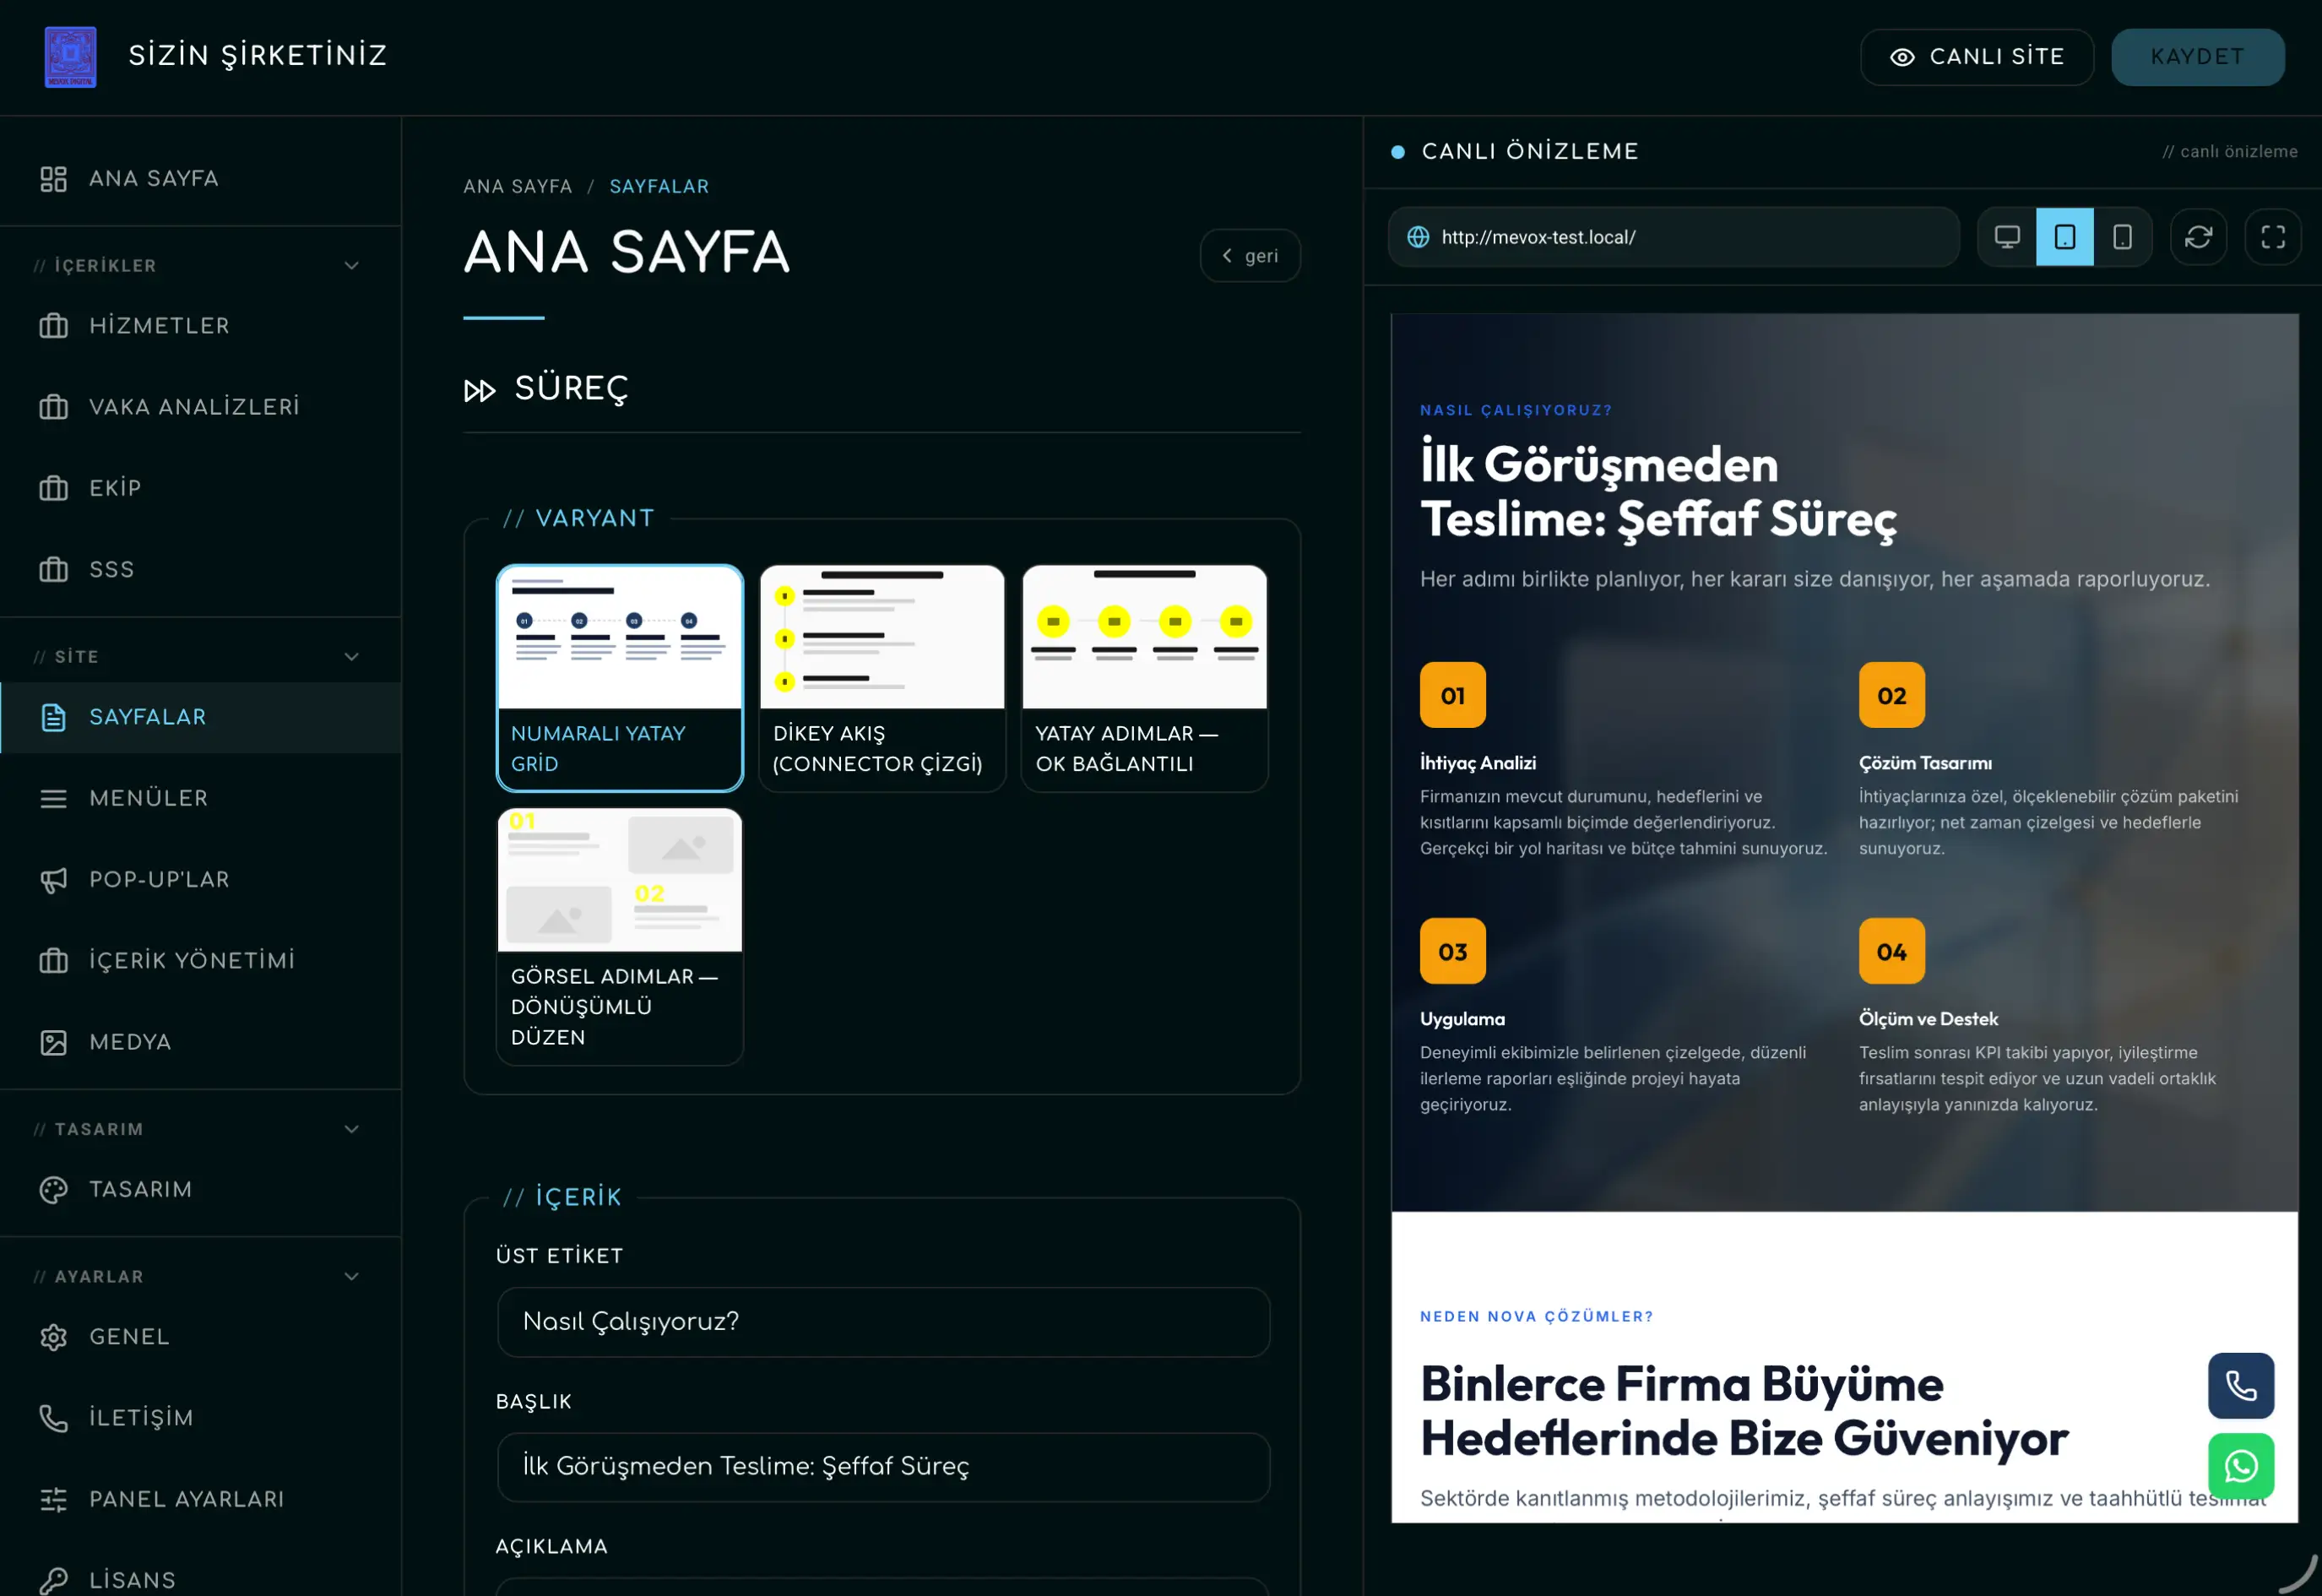Click the WhatsApp floating button
Viewport: 2322px width, 1596px height.
2241,1467
